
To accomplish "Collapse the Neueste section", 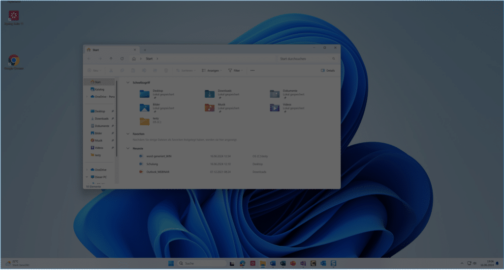I will (128, 148).
